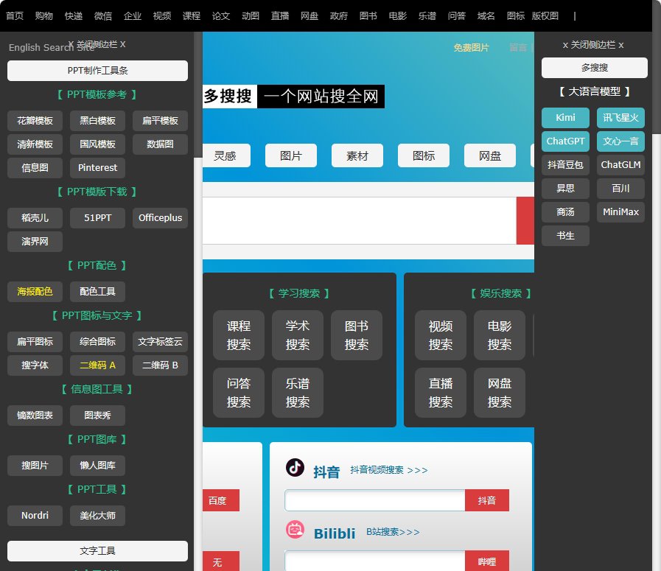Screen dimensions: 661x571
Task: Click the main search input field
Action: 359,221
